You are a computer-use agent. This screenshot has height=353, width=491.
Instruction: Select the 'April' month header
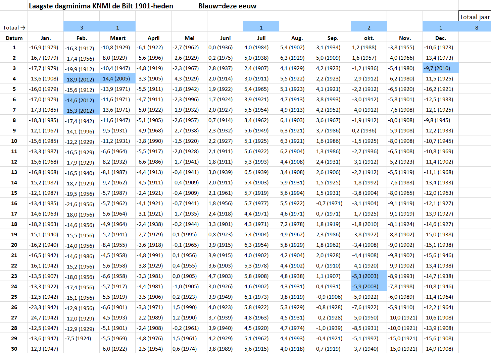(x=153, y=38)
